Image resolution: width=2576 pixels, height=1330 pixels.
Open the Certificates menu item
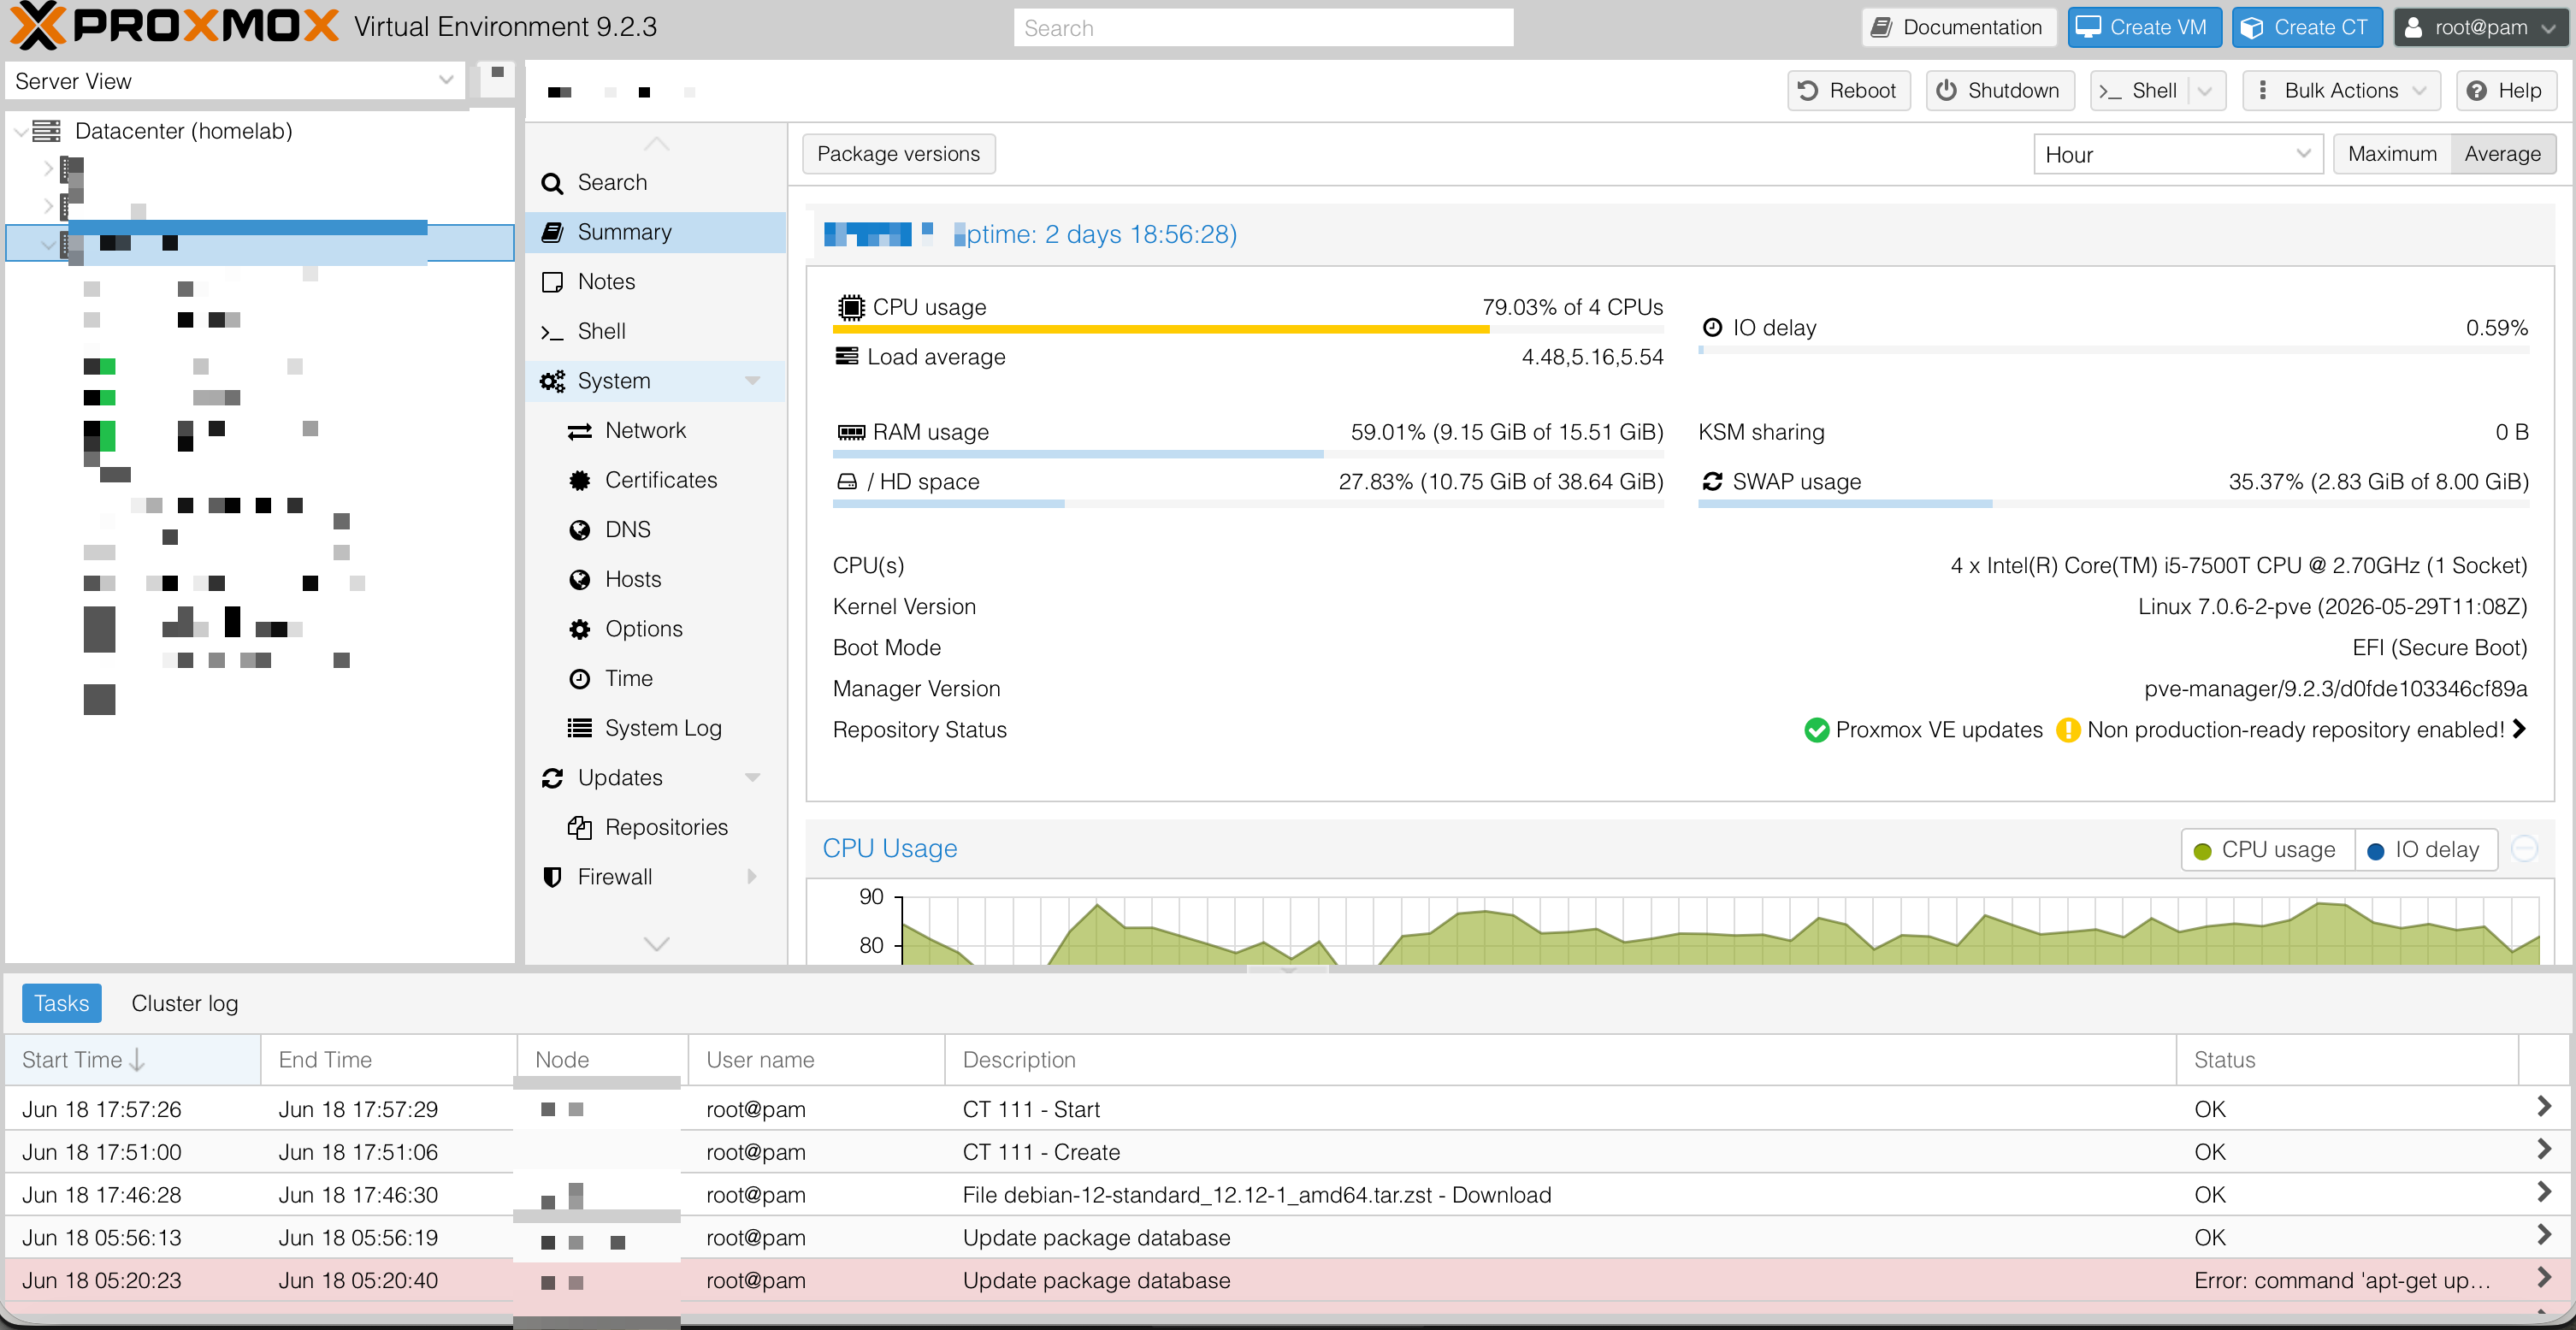click(656, 480)
